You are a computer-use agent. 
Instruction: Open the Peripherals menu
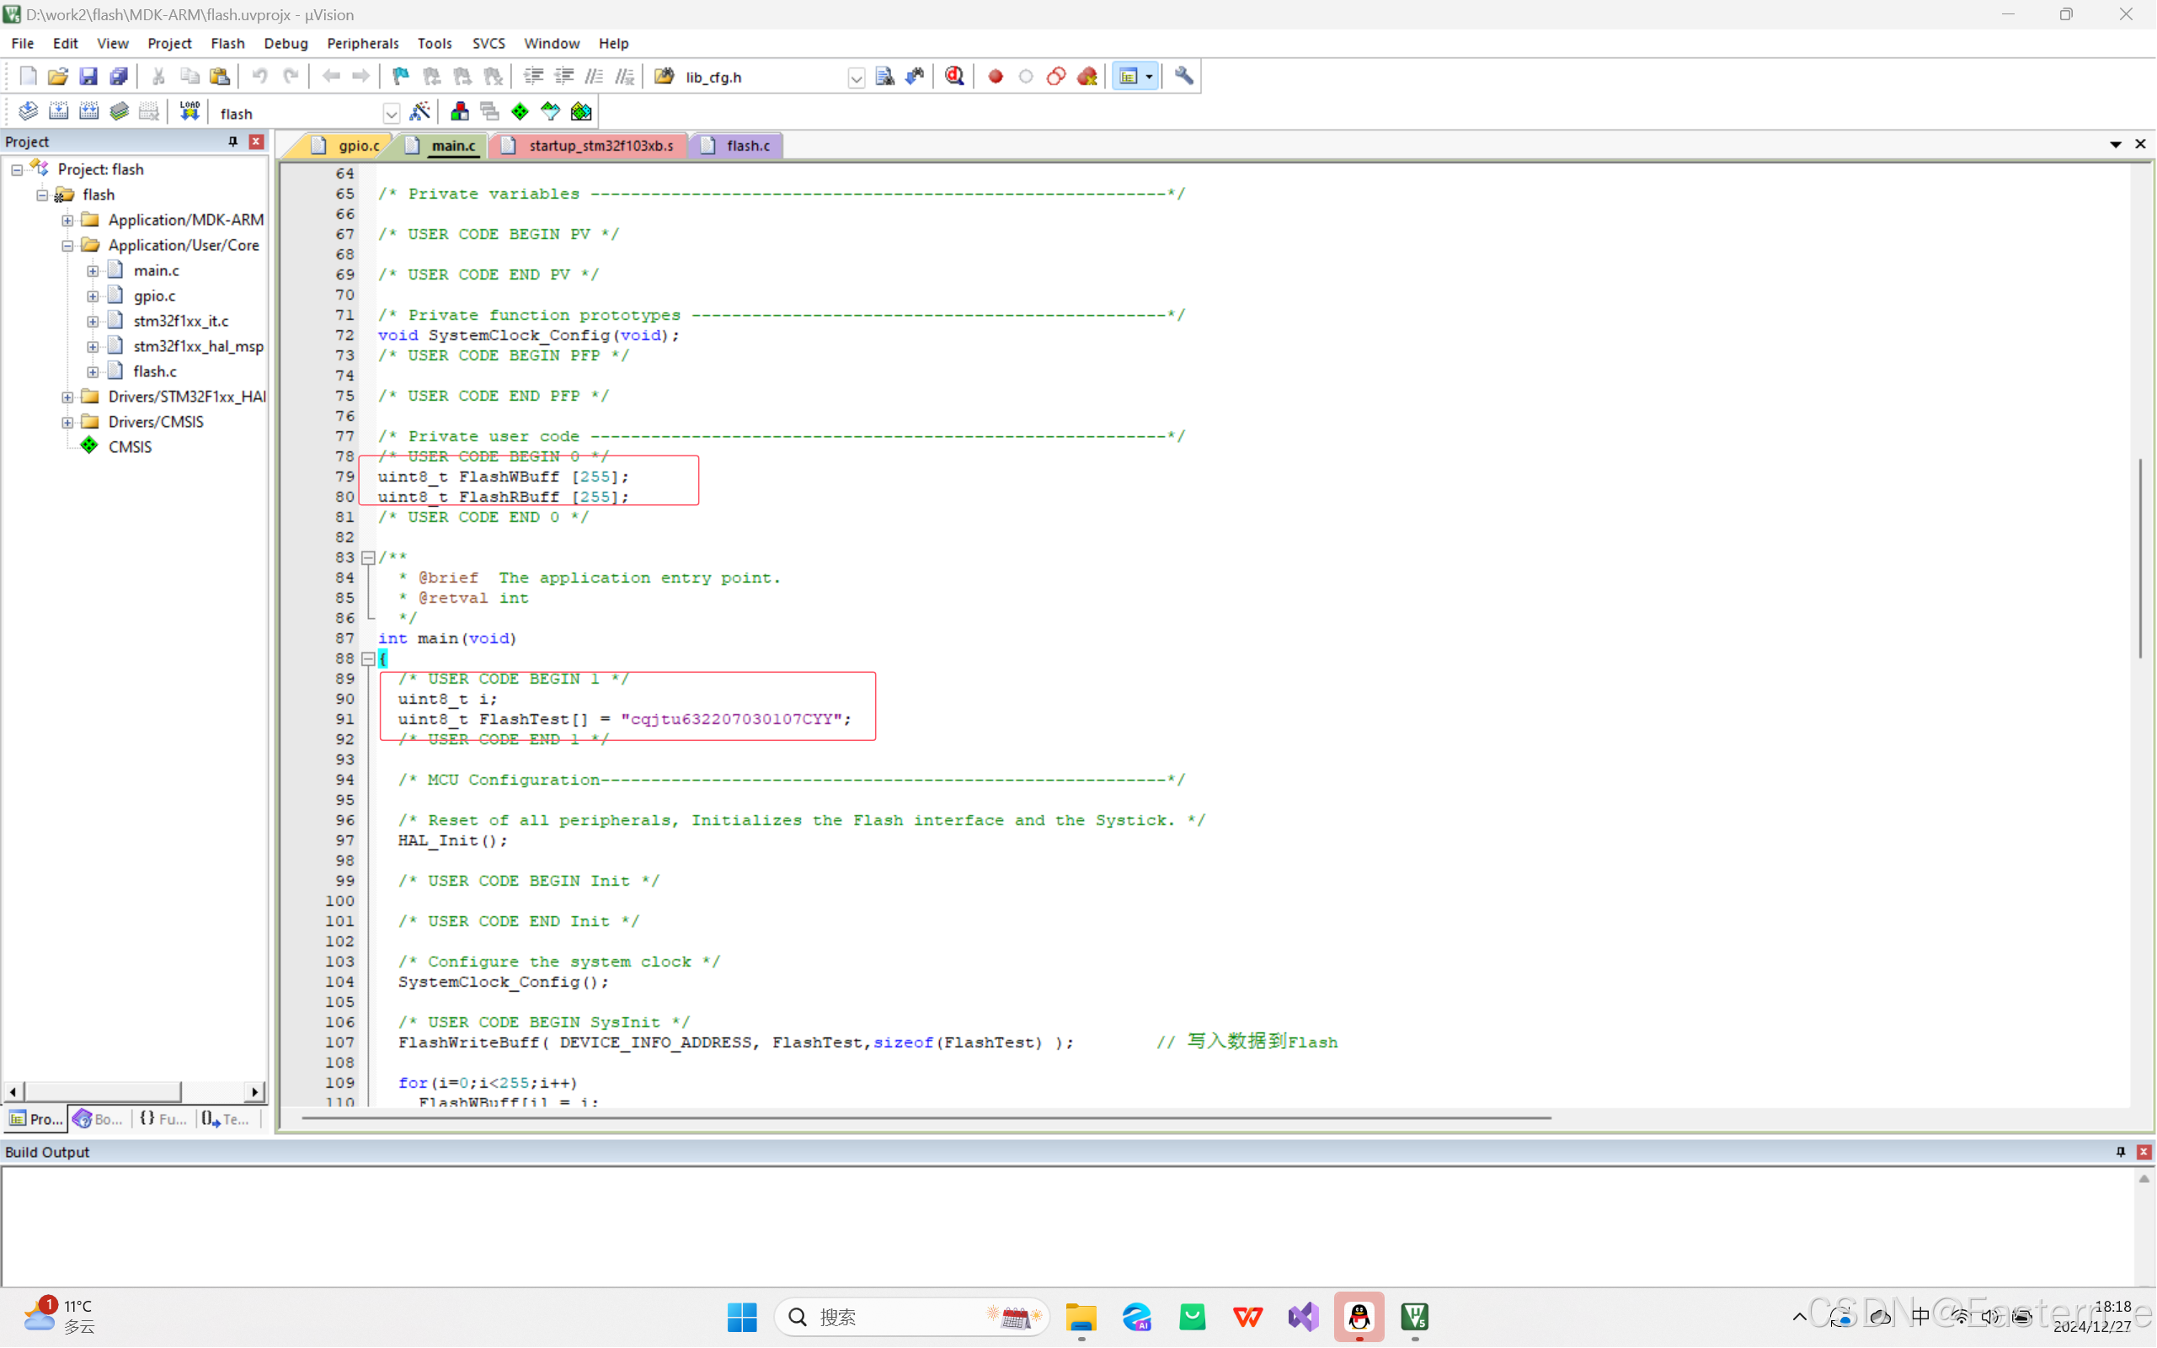(x=362, y=43)
